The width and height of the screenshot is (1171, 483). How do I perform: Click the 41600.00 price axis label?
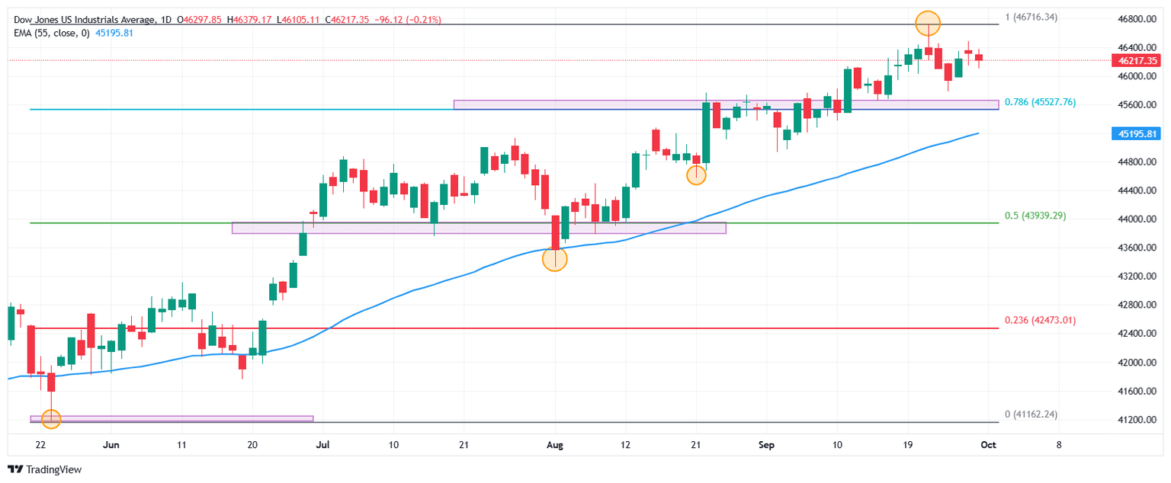pos(1137,392)
